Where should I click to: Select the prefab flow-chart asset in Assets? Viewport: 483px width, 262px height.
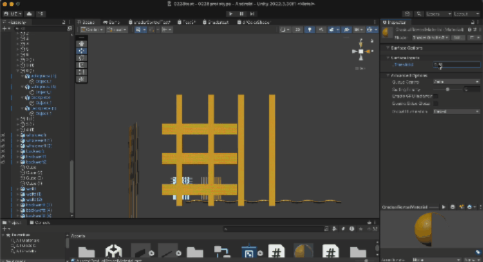pos(222,252)
